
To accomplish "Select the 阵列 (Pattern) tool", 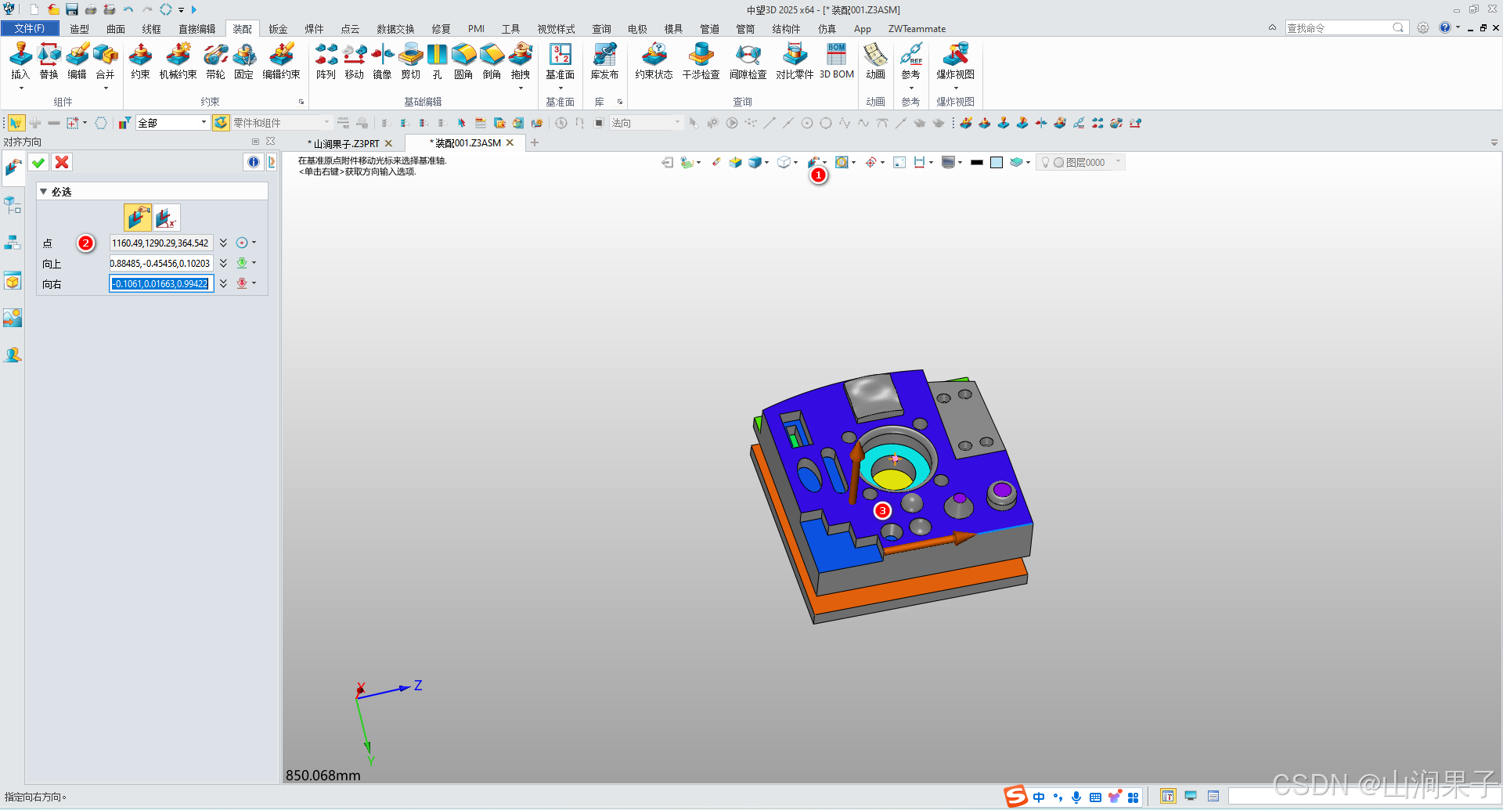I will [x=326, y=63].
